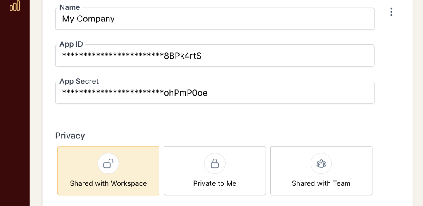Click the 'Private to Me' caption text

215,183
